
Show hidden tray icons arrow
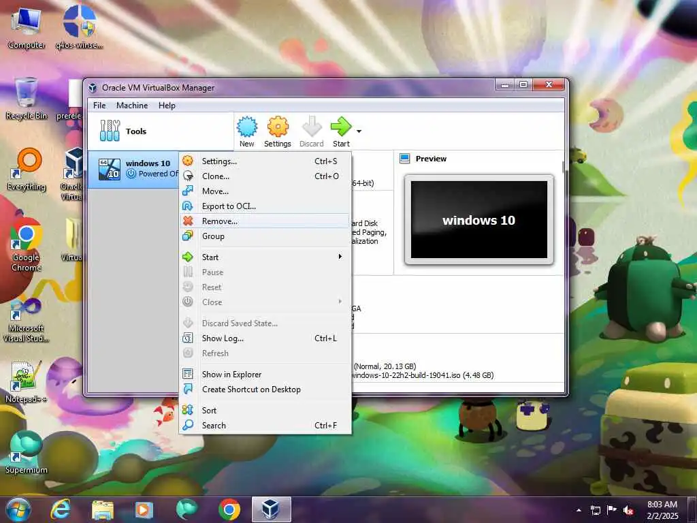(x=579, y=510)
